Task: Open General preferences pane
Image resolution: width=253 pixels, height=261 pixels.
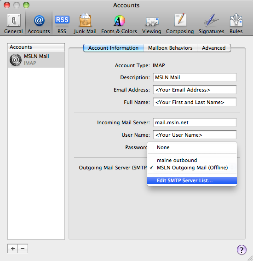Action: tap(13, 24)
